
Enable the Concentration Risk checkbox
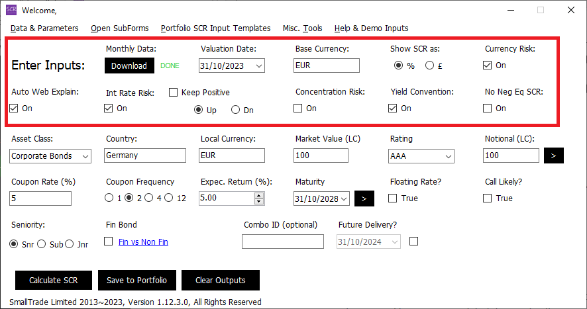[x=298, y=109]
